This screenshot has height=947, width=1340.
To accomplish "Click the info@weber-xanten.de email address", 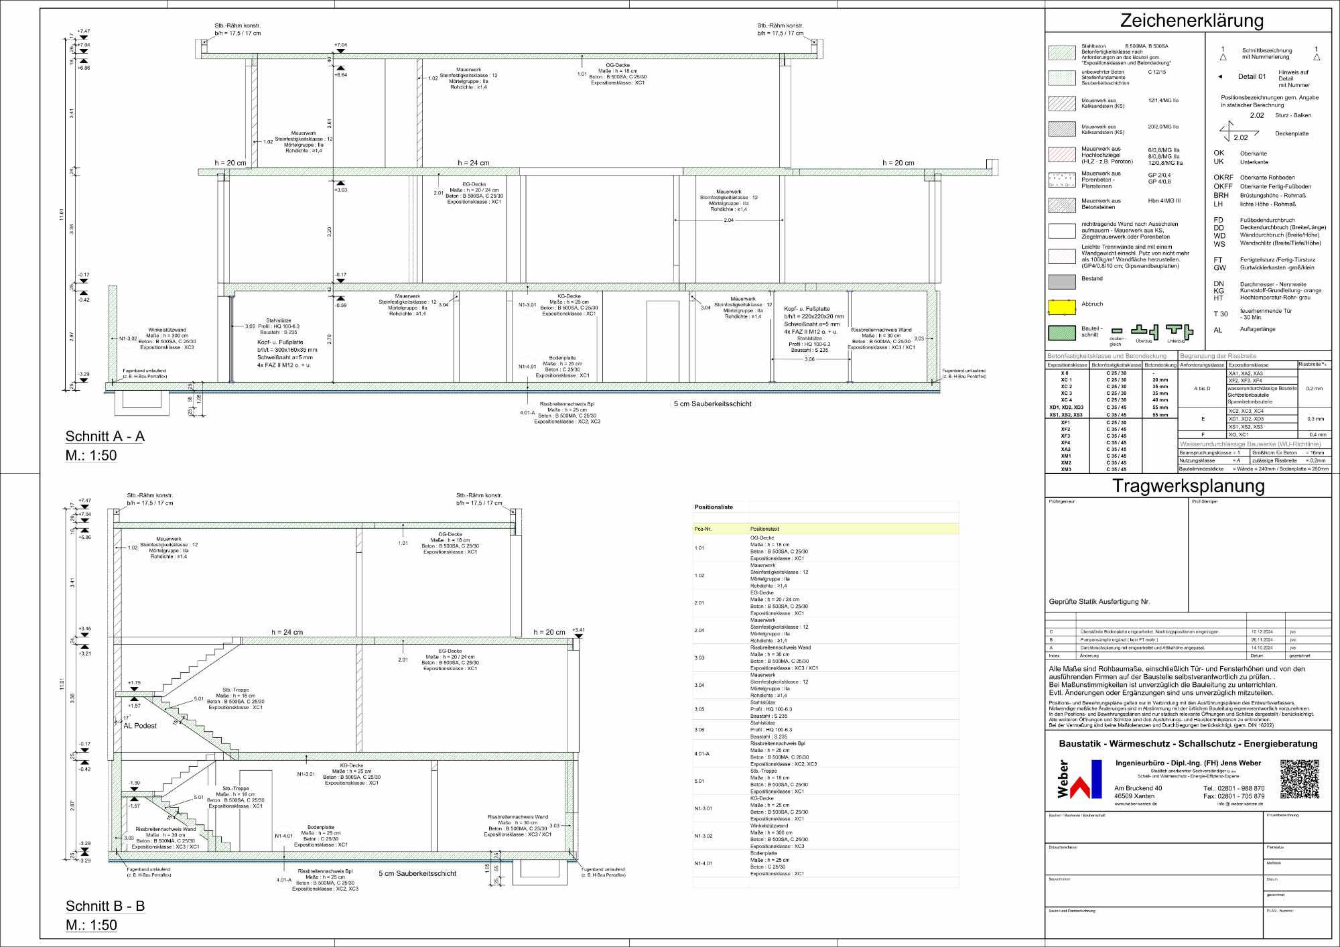I will tap(1239, 804).
